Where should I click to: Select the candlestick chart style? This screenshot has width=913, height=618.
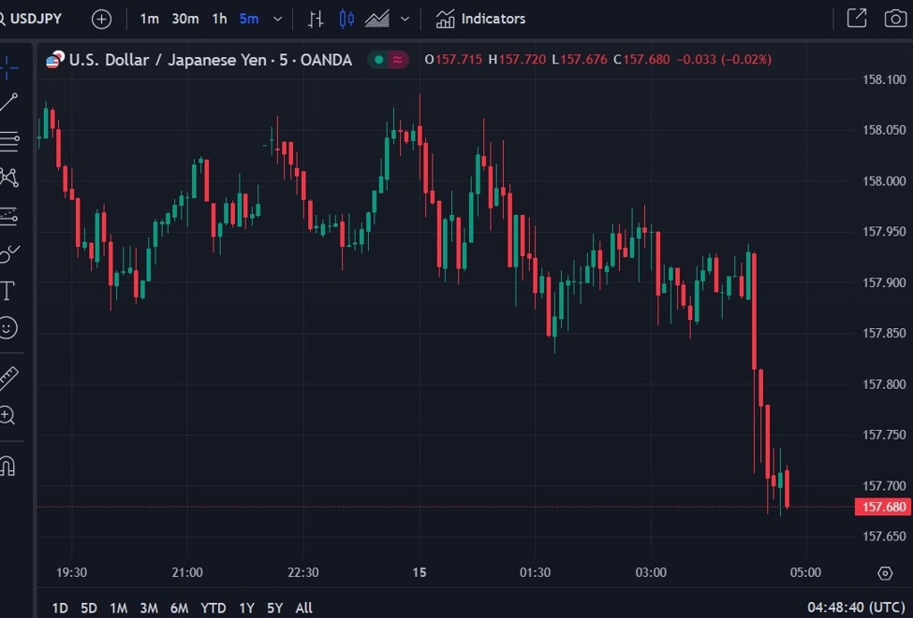click(346, 19)
